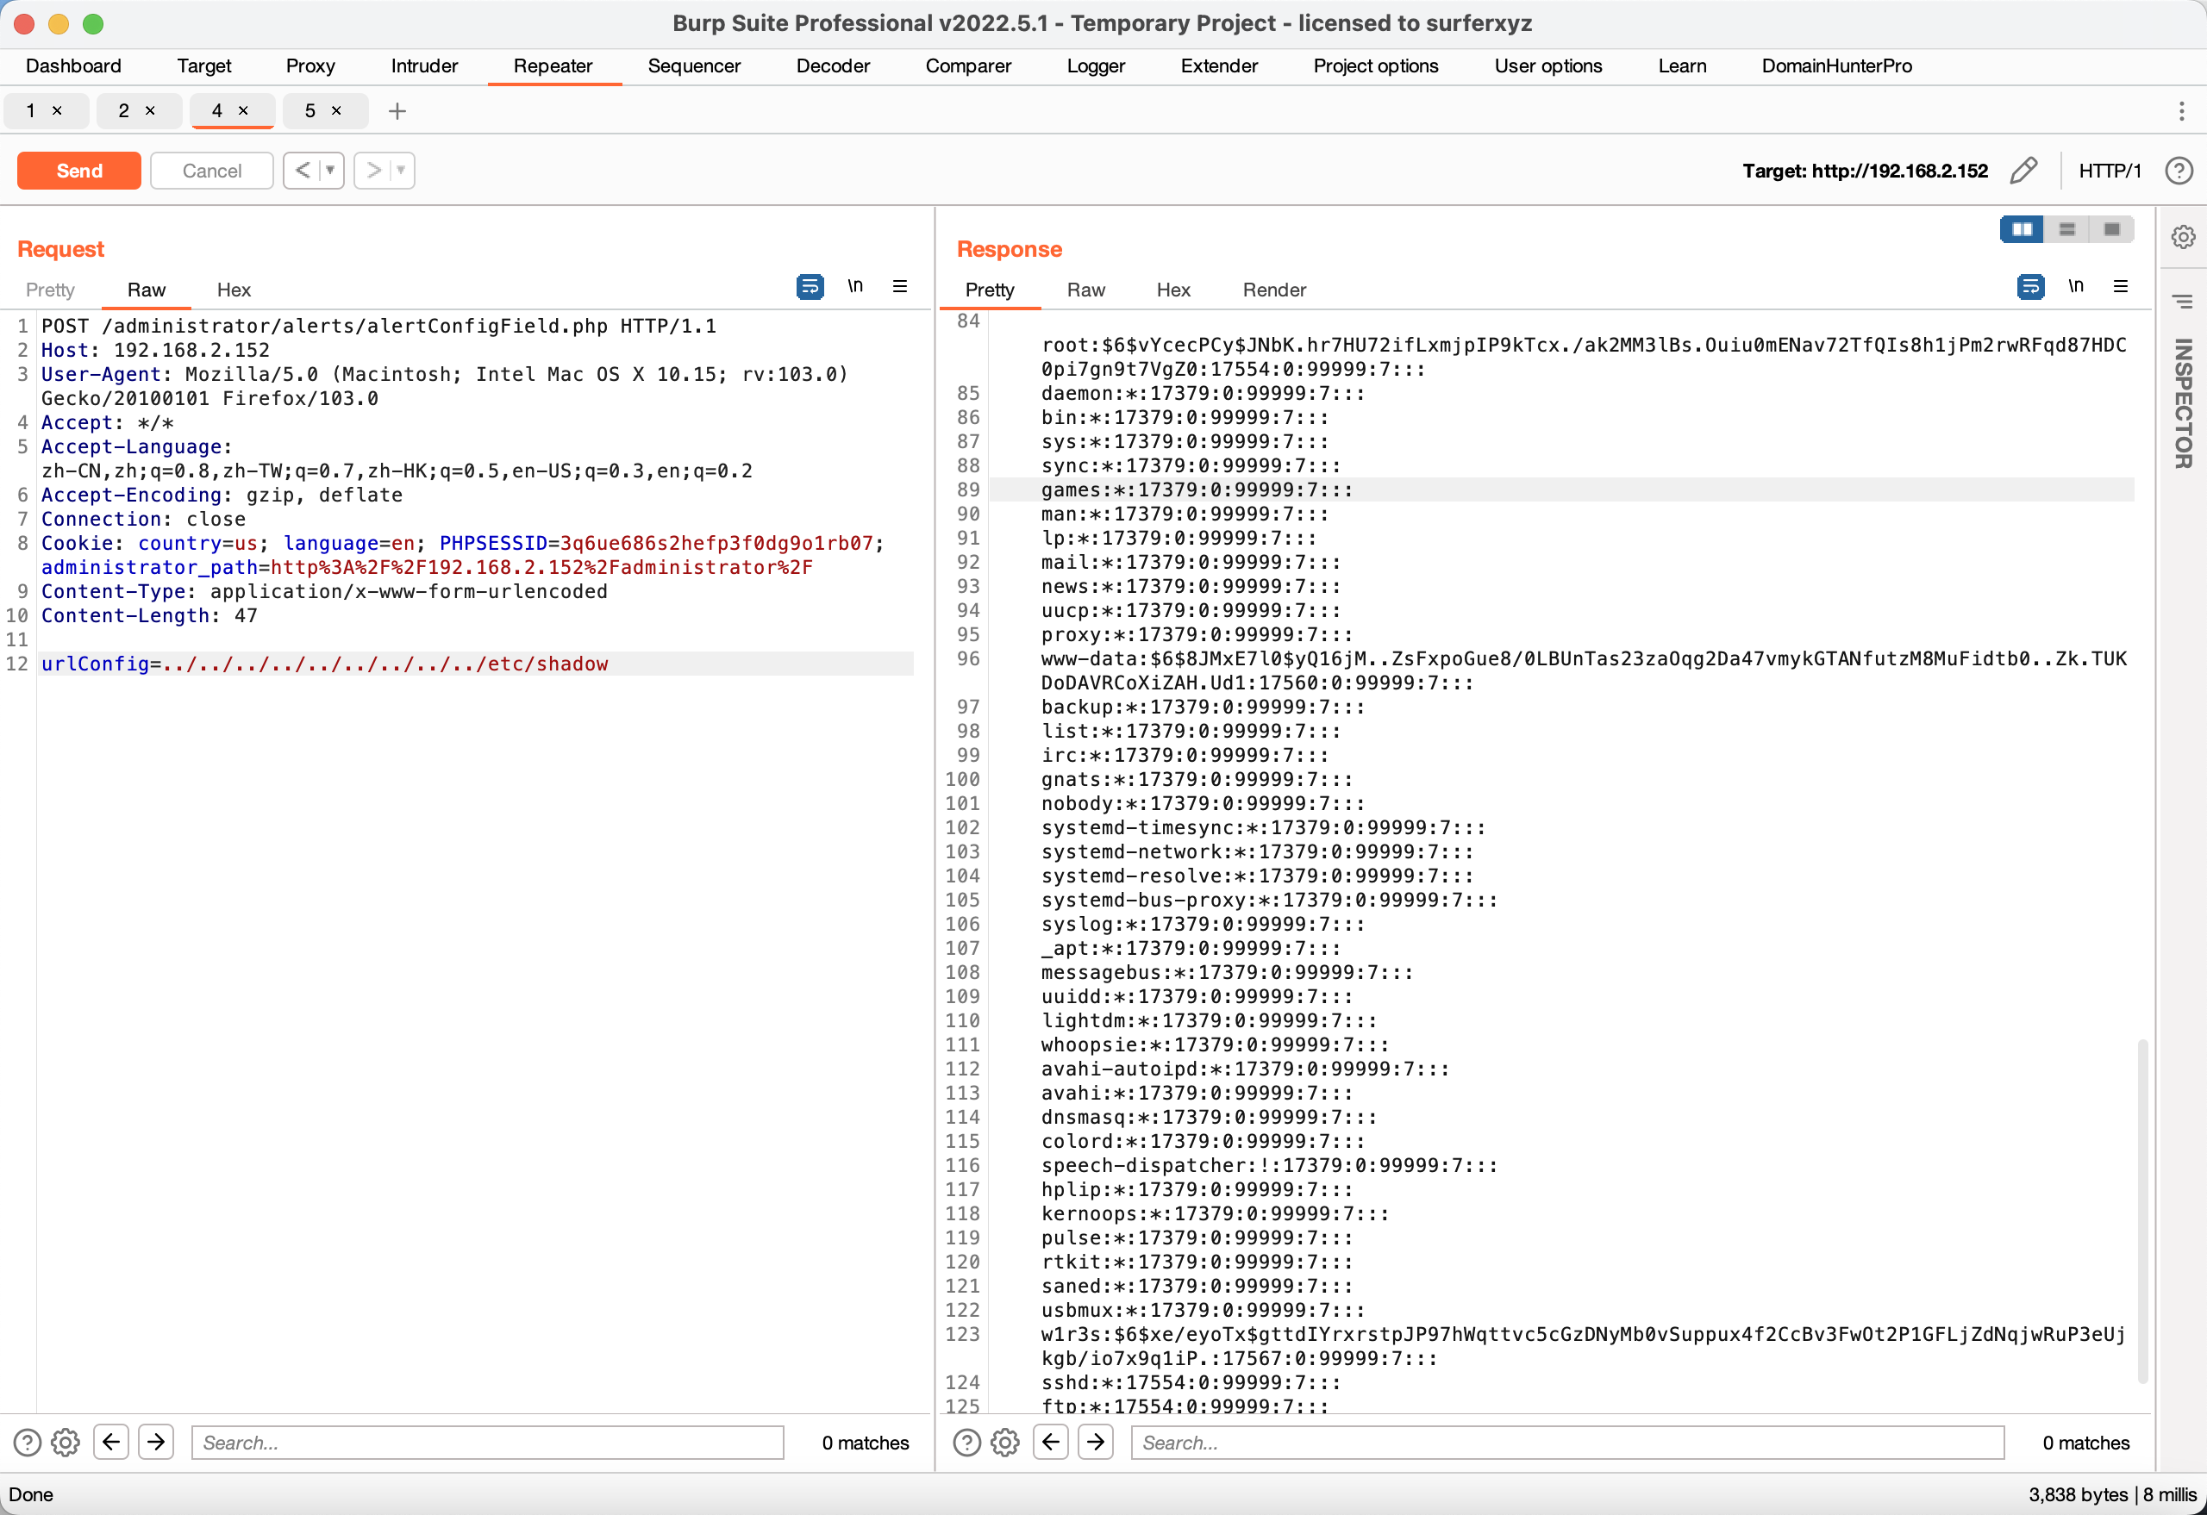Toggle word wrap in Response panel
The image size is (2207, 1515).
tap(2029, 287)
